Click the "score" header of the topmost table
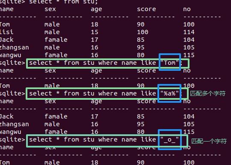 [146, 9]
